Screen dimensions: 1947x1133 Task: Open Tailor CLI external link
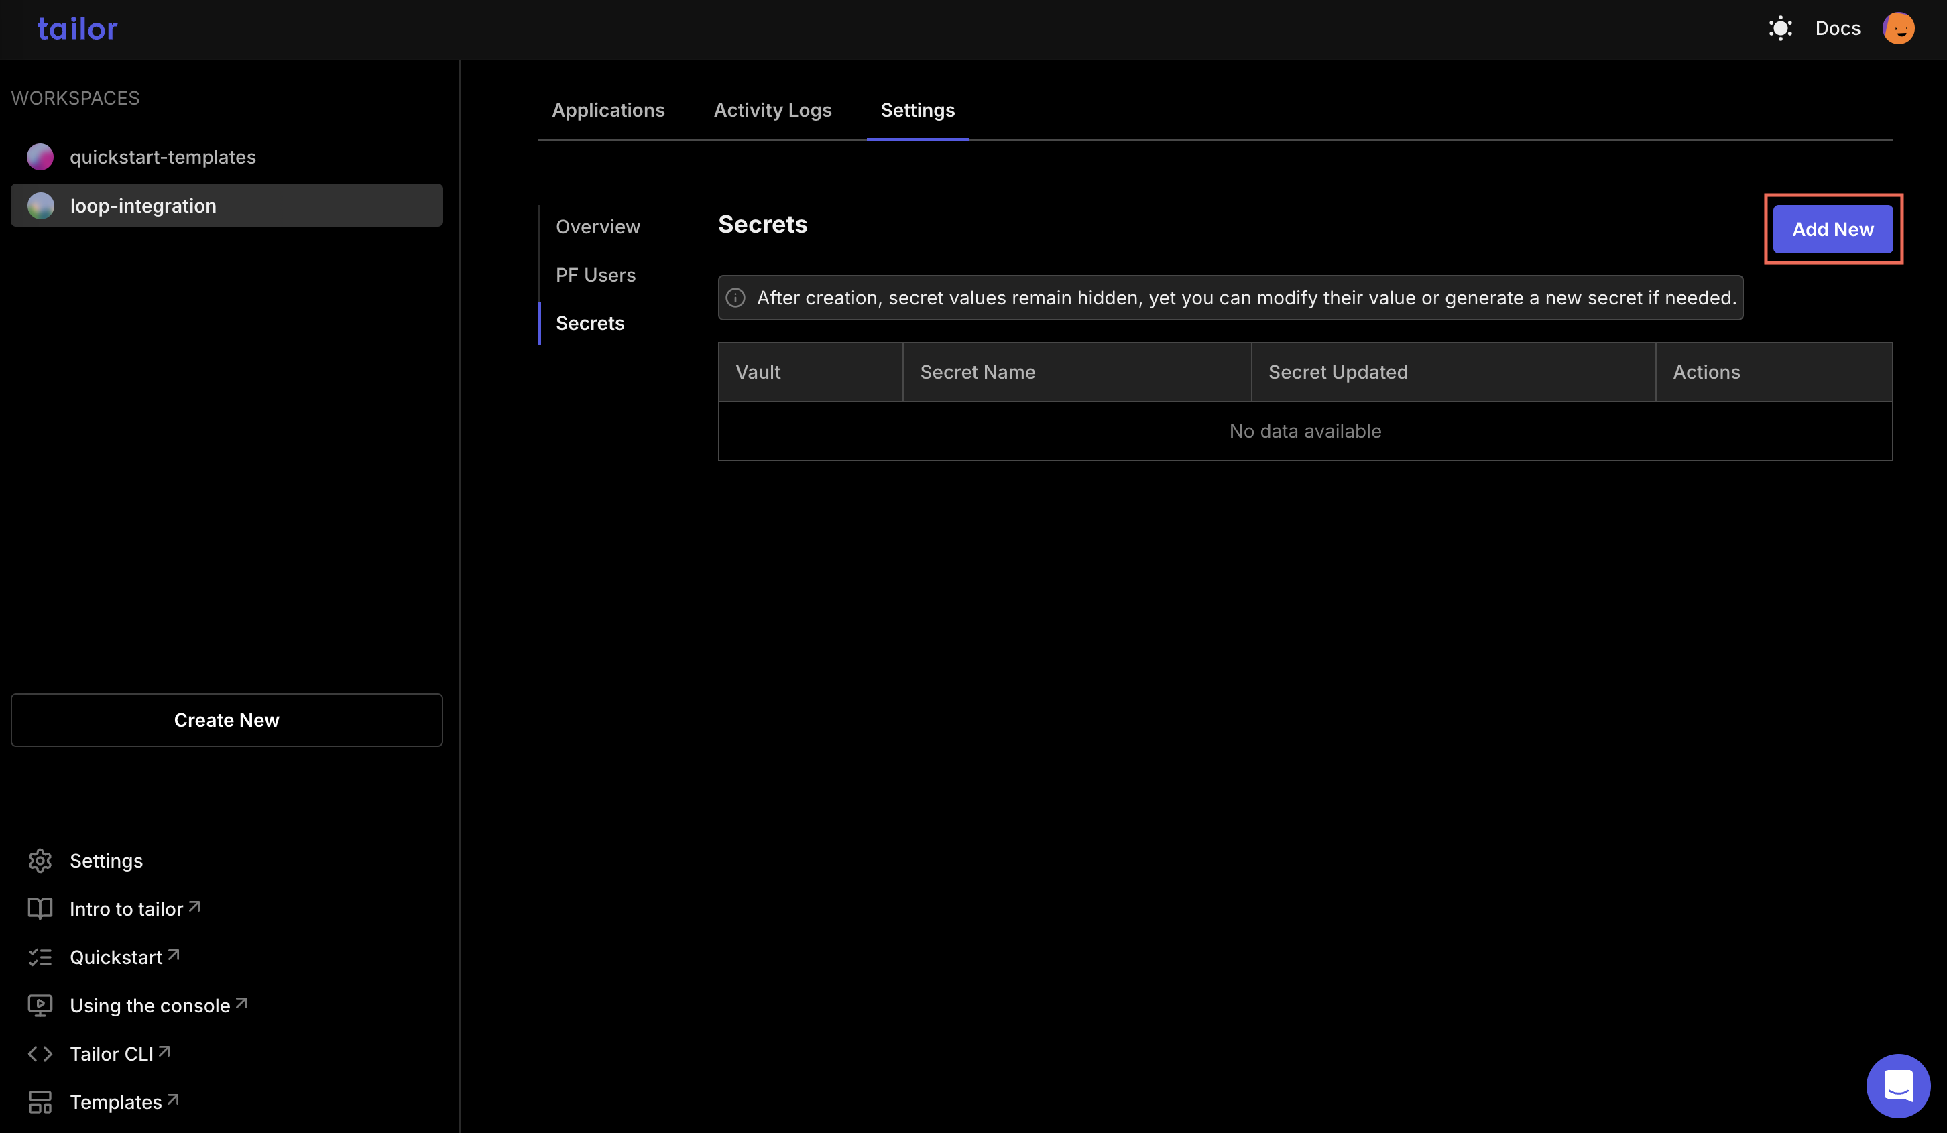120,1053
